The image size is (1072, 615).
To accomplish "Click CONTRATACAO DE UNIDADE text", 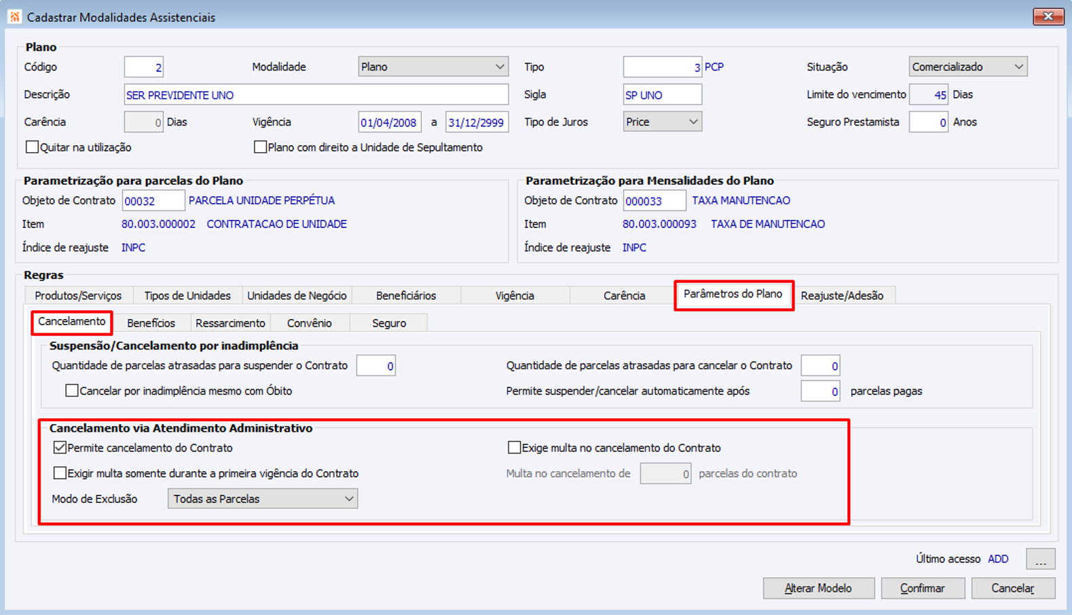I will (276, 224).
